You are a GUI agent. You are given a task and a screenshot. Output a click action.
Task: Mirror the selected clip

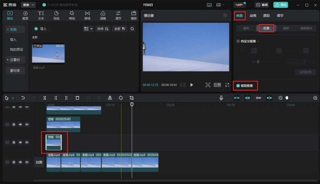point(110,98)
